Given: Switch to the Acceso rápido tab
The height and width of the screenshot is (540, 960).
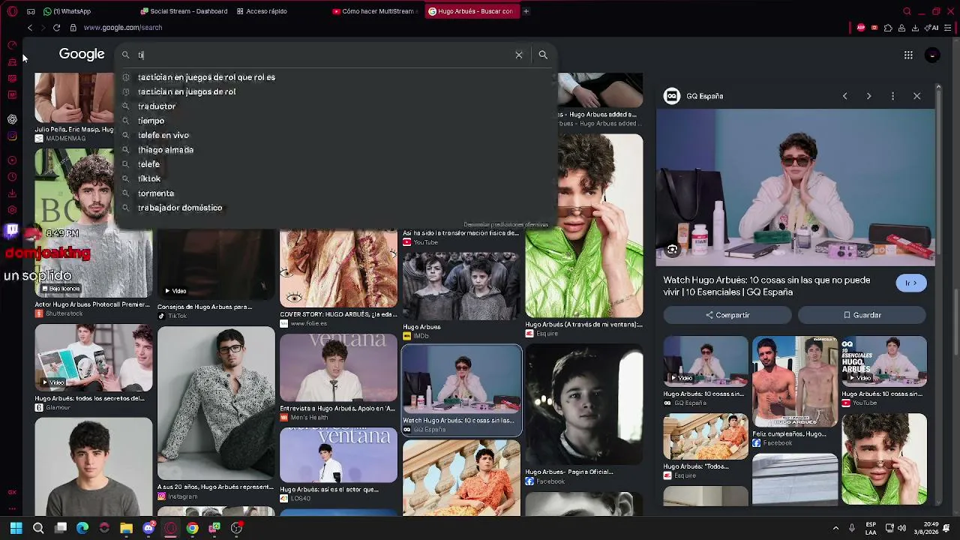Looking at the screenshot, I should coord(262,11).
